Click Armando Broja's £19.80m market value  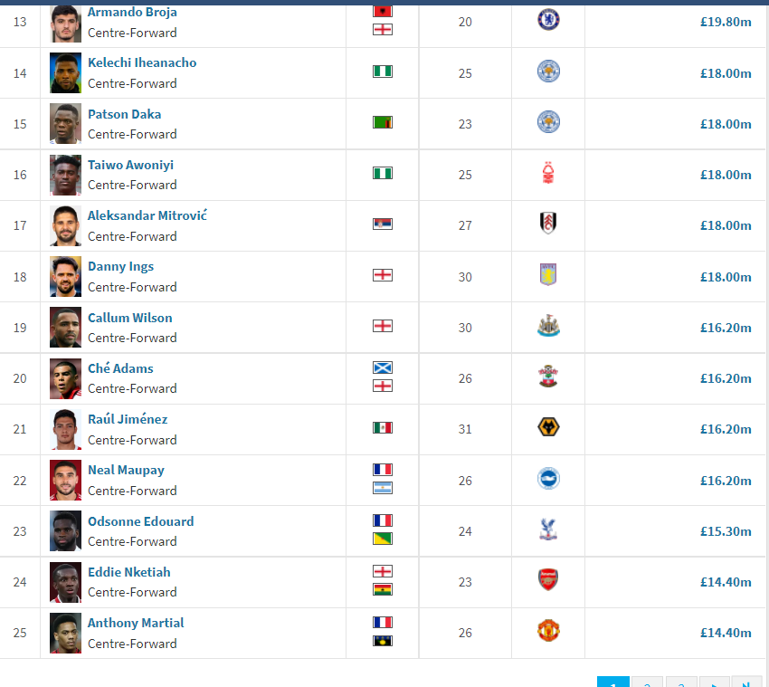(x=726, y=22)
